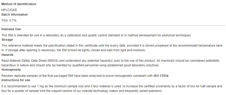This screenshot has width=226, height=95.
Task: Select the HPLC/DAD text
Action: point(9,10)
